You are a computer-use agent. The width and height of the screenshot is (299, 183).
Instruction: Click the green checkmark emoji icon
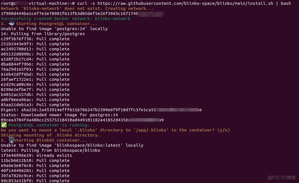coord(4,125)
